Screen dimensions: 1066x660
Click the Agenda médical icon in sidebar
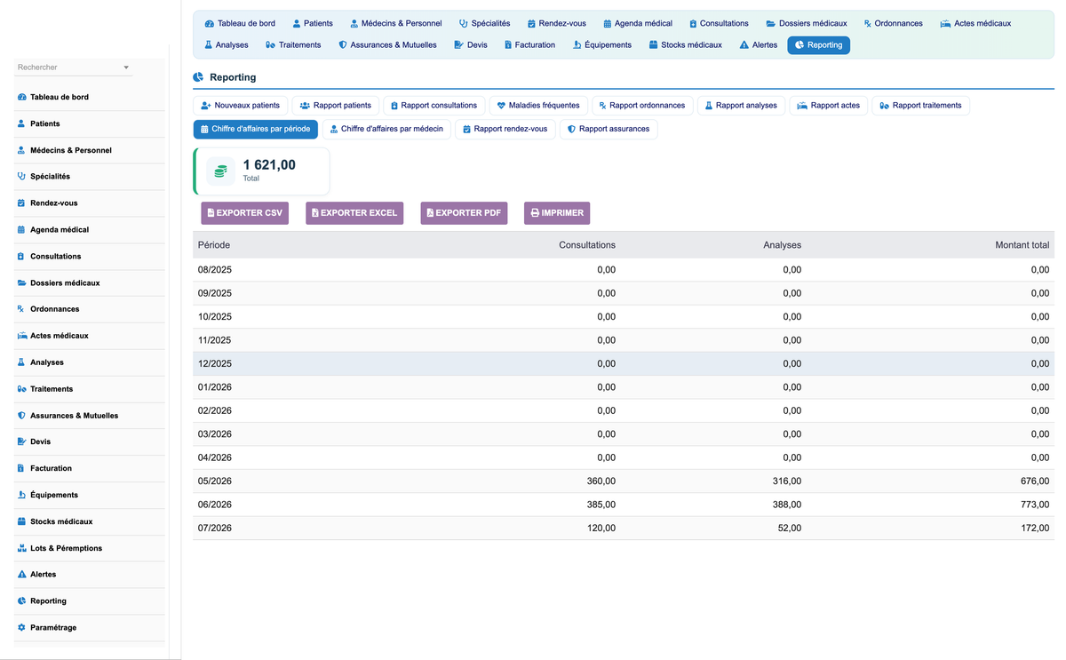pyautogui.click(x=21, y=230)
